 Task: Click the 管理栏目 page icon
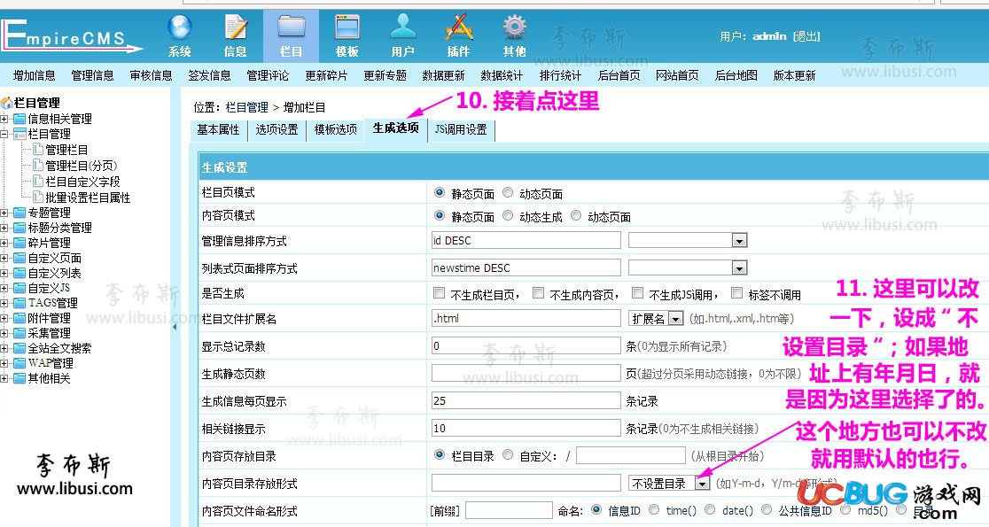pos(38,150)
